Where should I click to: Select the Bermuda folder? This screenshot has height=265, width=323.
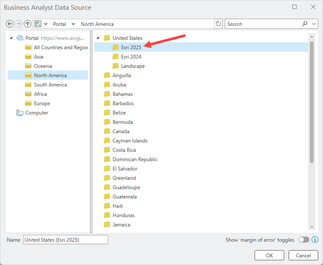[118, 122]
